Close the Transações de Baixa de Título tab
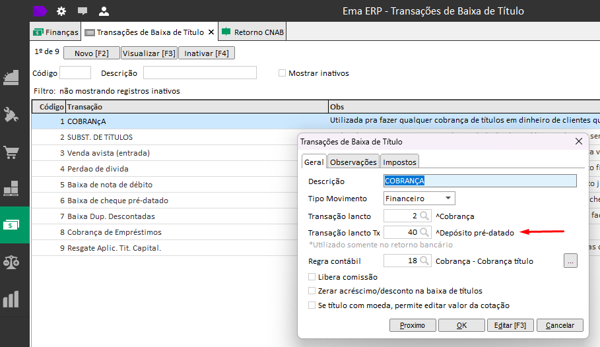Screen dimensions: 600x347 211,32
